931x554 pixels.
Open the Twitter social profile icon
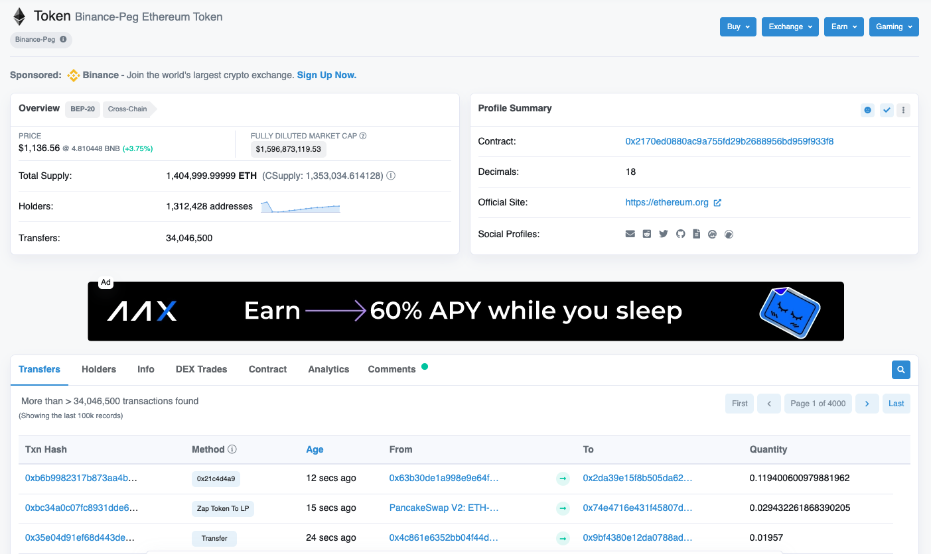coord(663,234)
